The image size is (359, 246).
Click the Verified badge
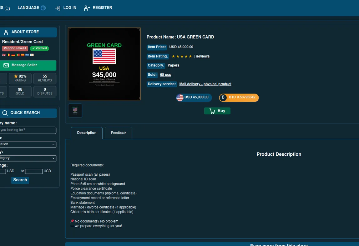[39, 48]
